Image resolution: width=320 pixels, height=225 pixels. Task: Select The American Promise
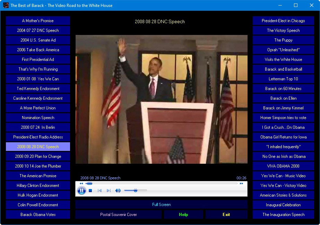[x=38, y=175]
